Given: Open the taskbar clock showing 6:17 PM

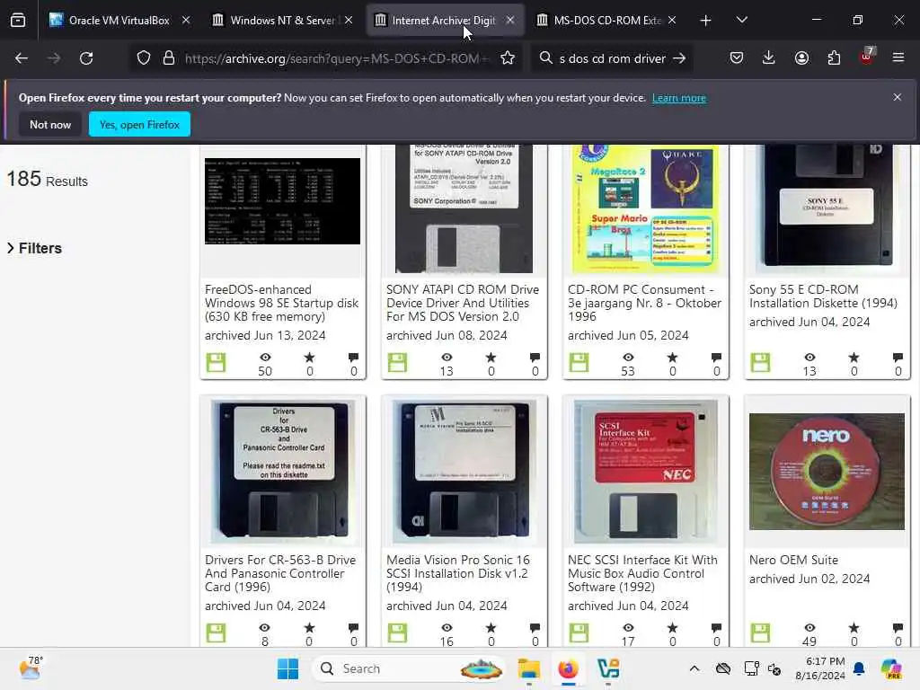Looking at the screenshot, I should pyautogui.click(x=820, y=668).
